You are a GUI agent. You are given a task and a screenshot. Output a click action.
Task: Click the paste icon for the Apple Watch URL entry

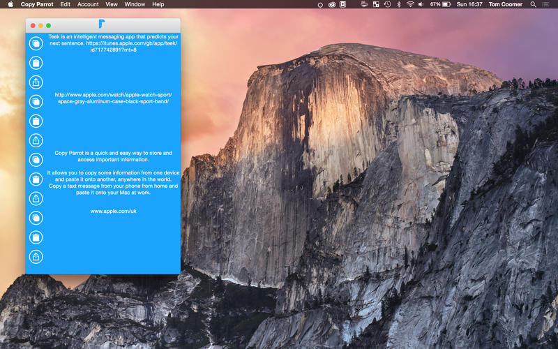[x=36, y=121]
